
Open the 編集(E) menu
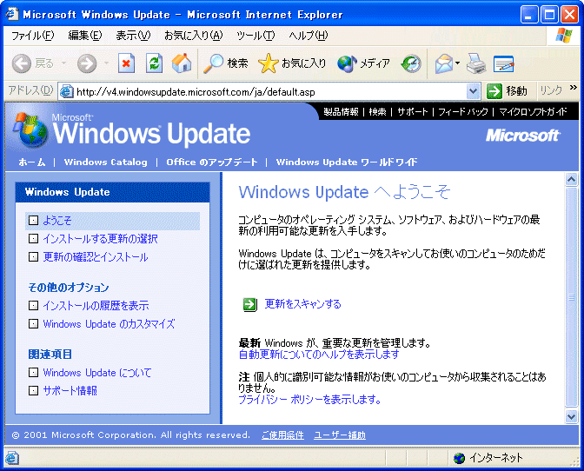(85, 36)
